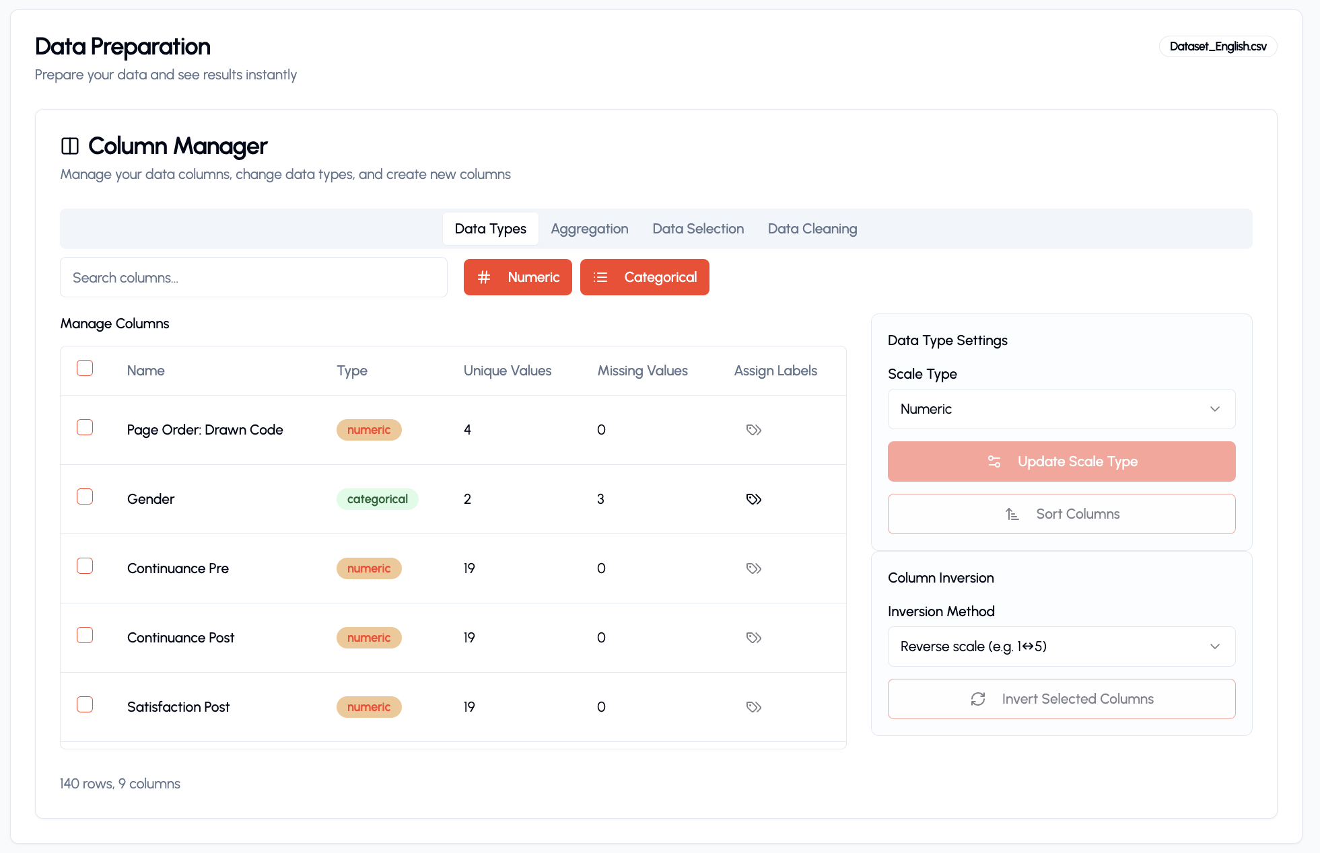Tick the Continuance Post checkbox

pos(85,635)
